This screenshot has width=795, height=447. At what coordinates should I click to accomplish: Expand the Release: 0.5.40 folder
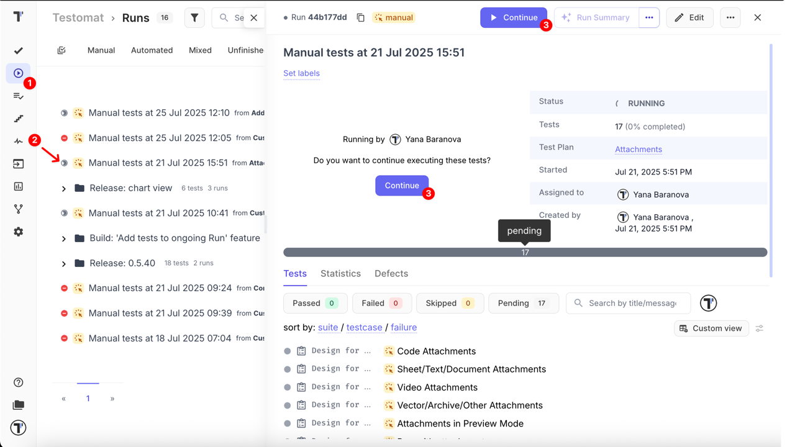[x=64, y=263]
